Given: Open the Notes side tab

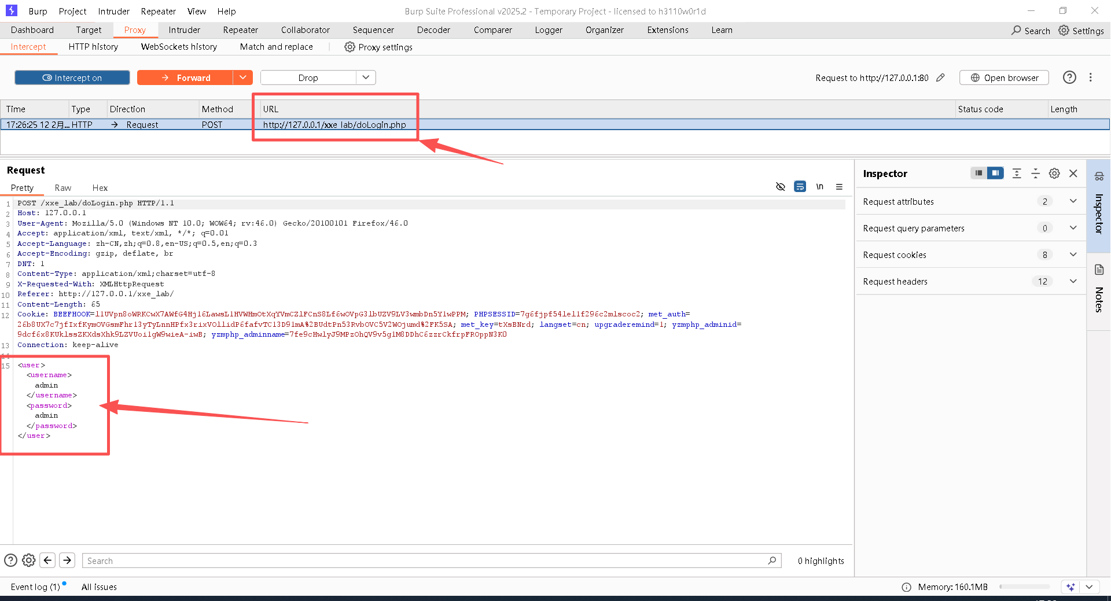Looking at the screenshot, I should (1099, 292).
